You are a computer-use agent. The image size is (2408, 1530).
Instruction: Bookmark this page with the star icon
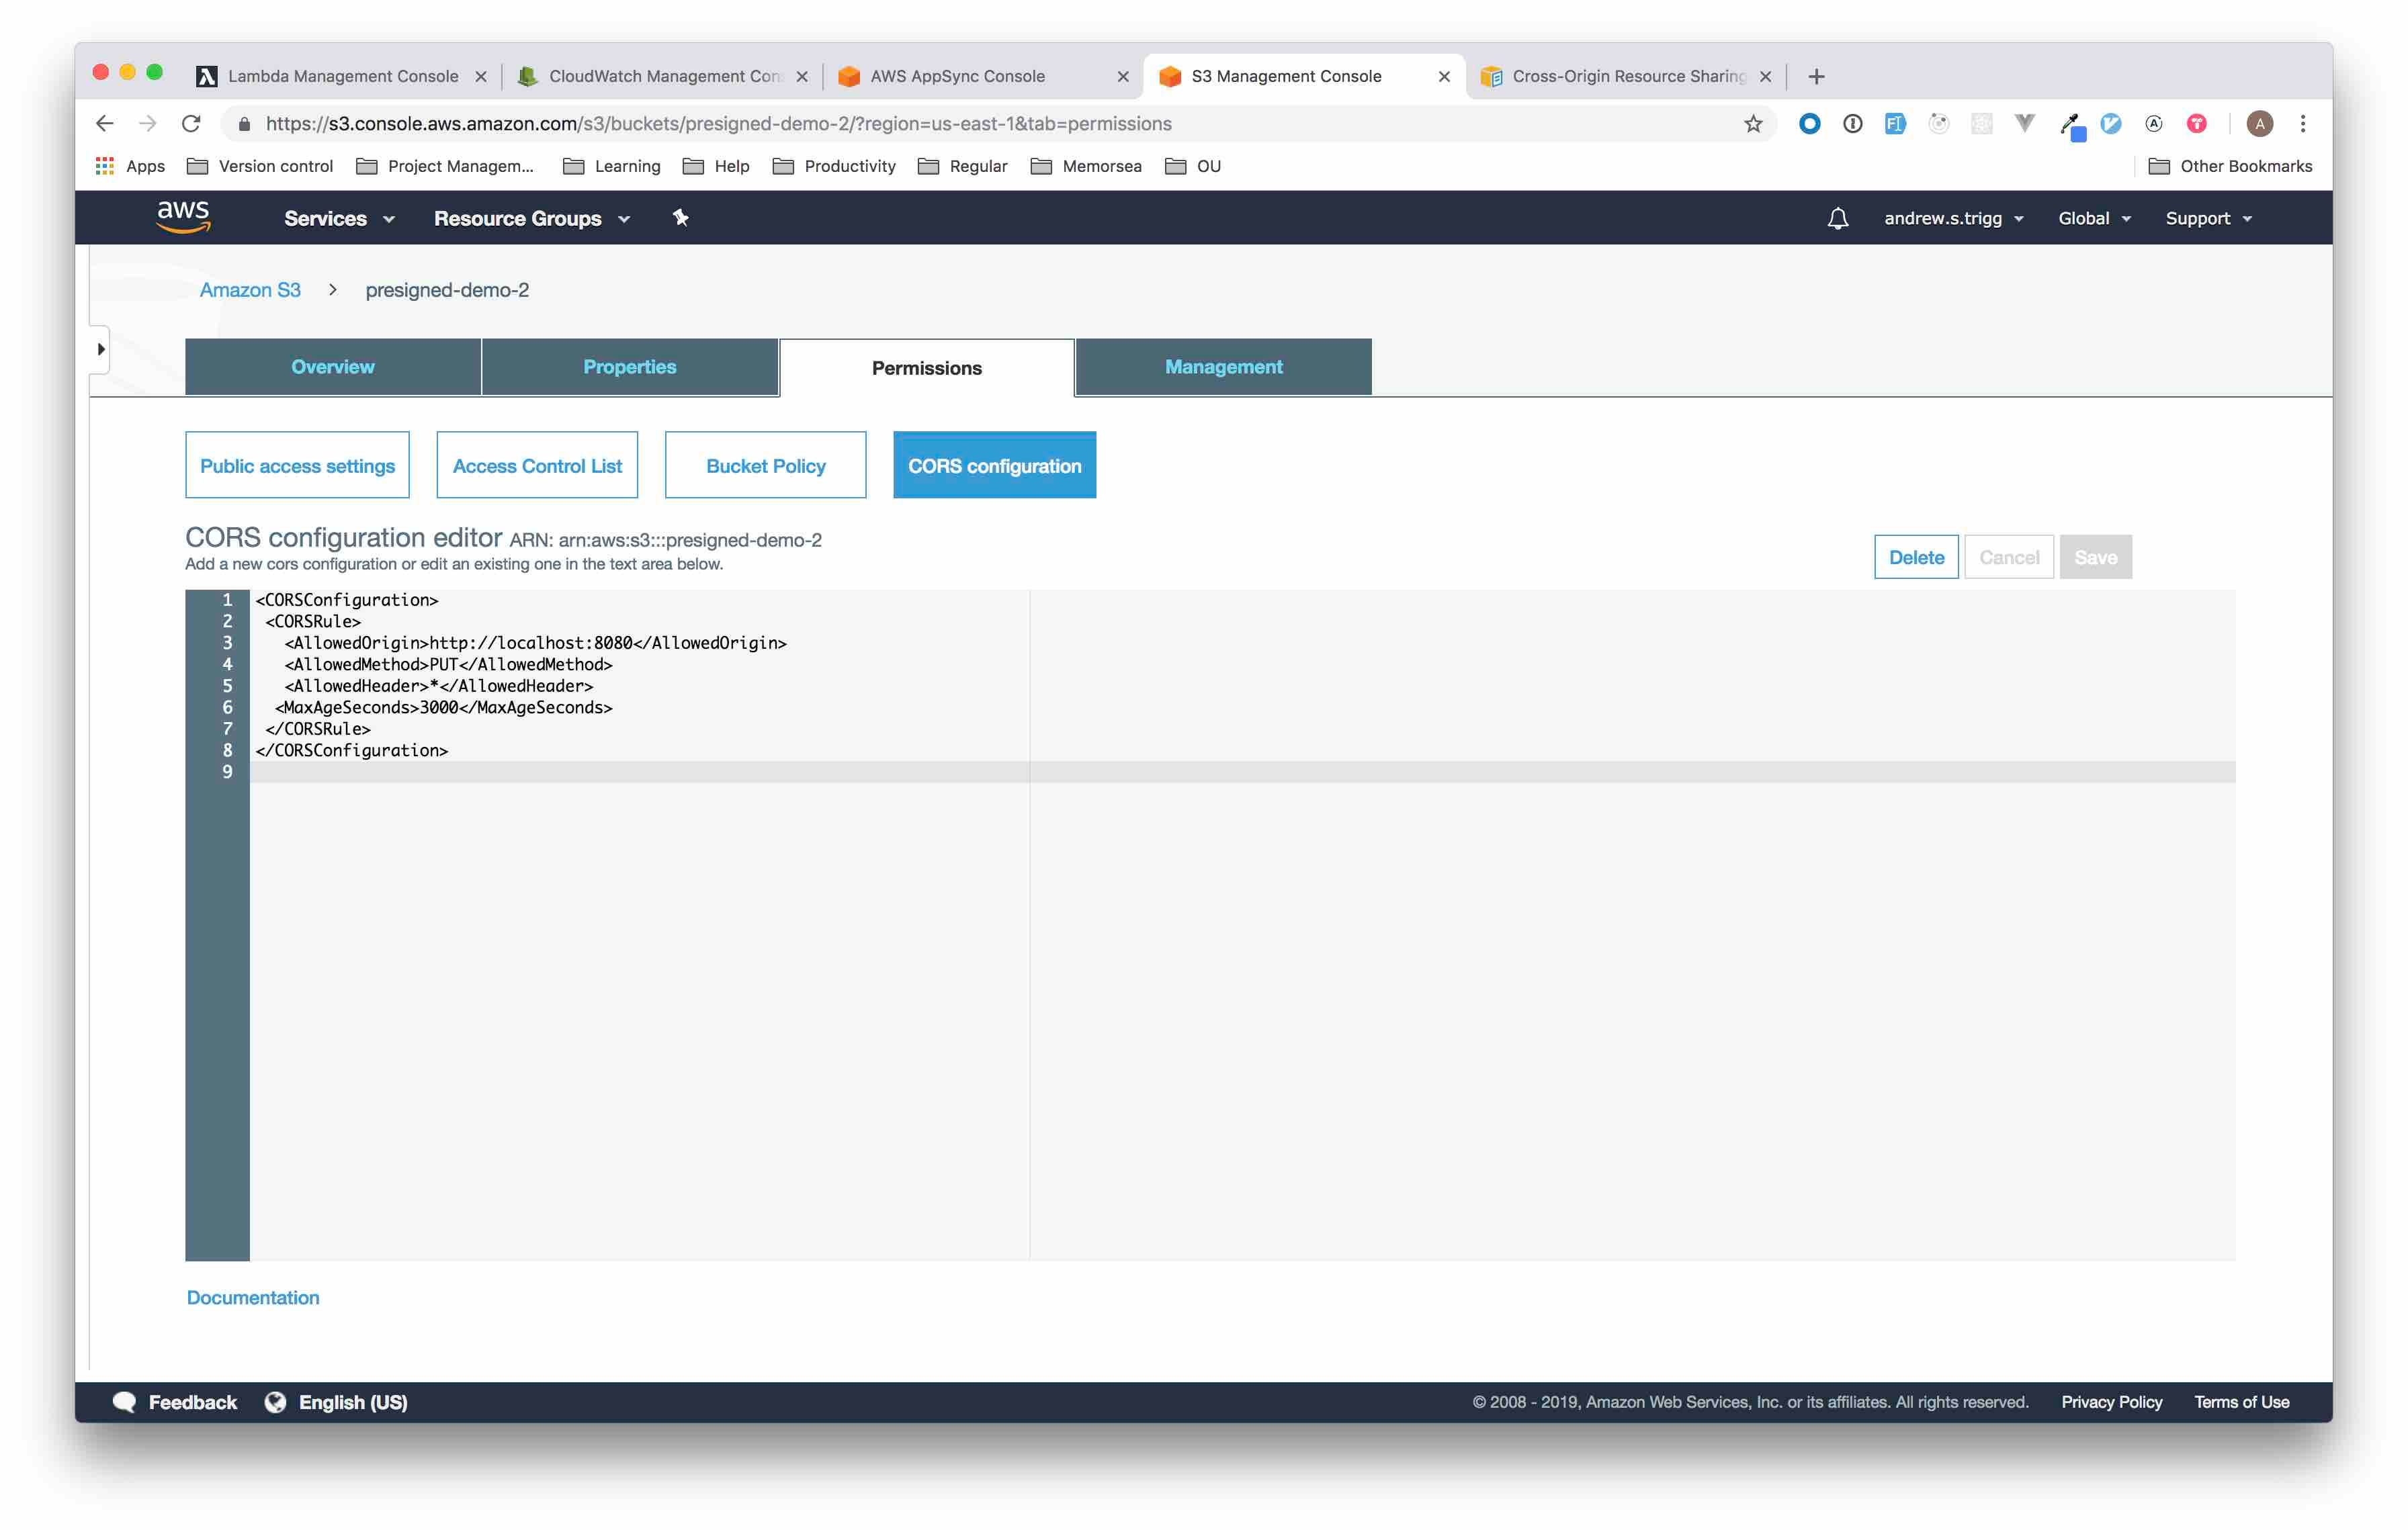tap(1753, 124)
